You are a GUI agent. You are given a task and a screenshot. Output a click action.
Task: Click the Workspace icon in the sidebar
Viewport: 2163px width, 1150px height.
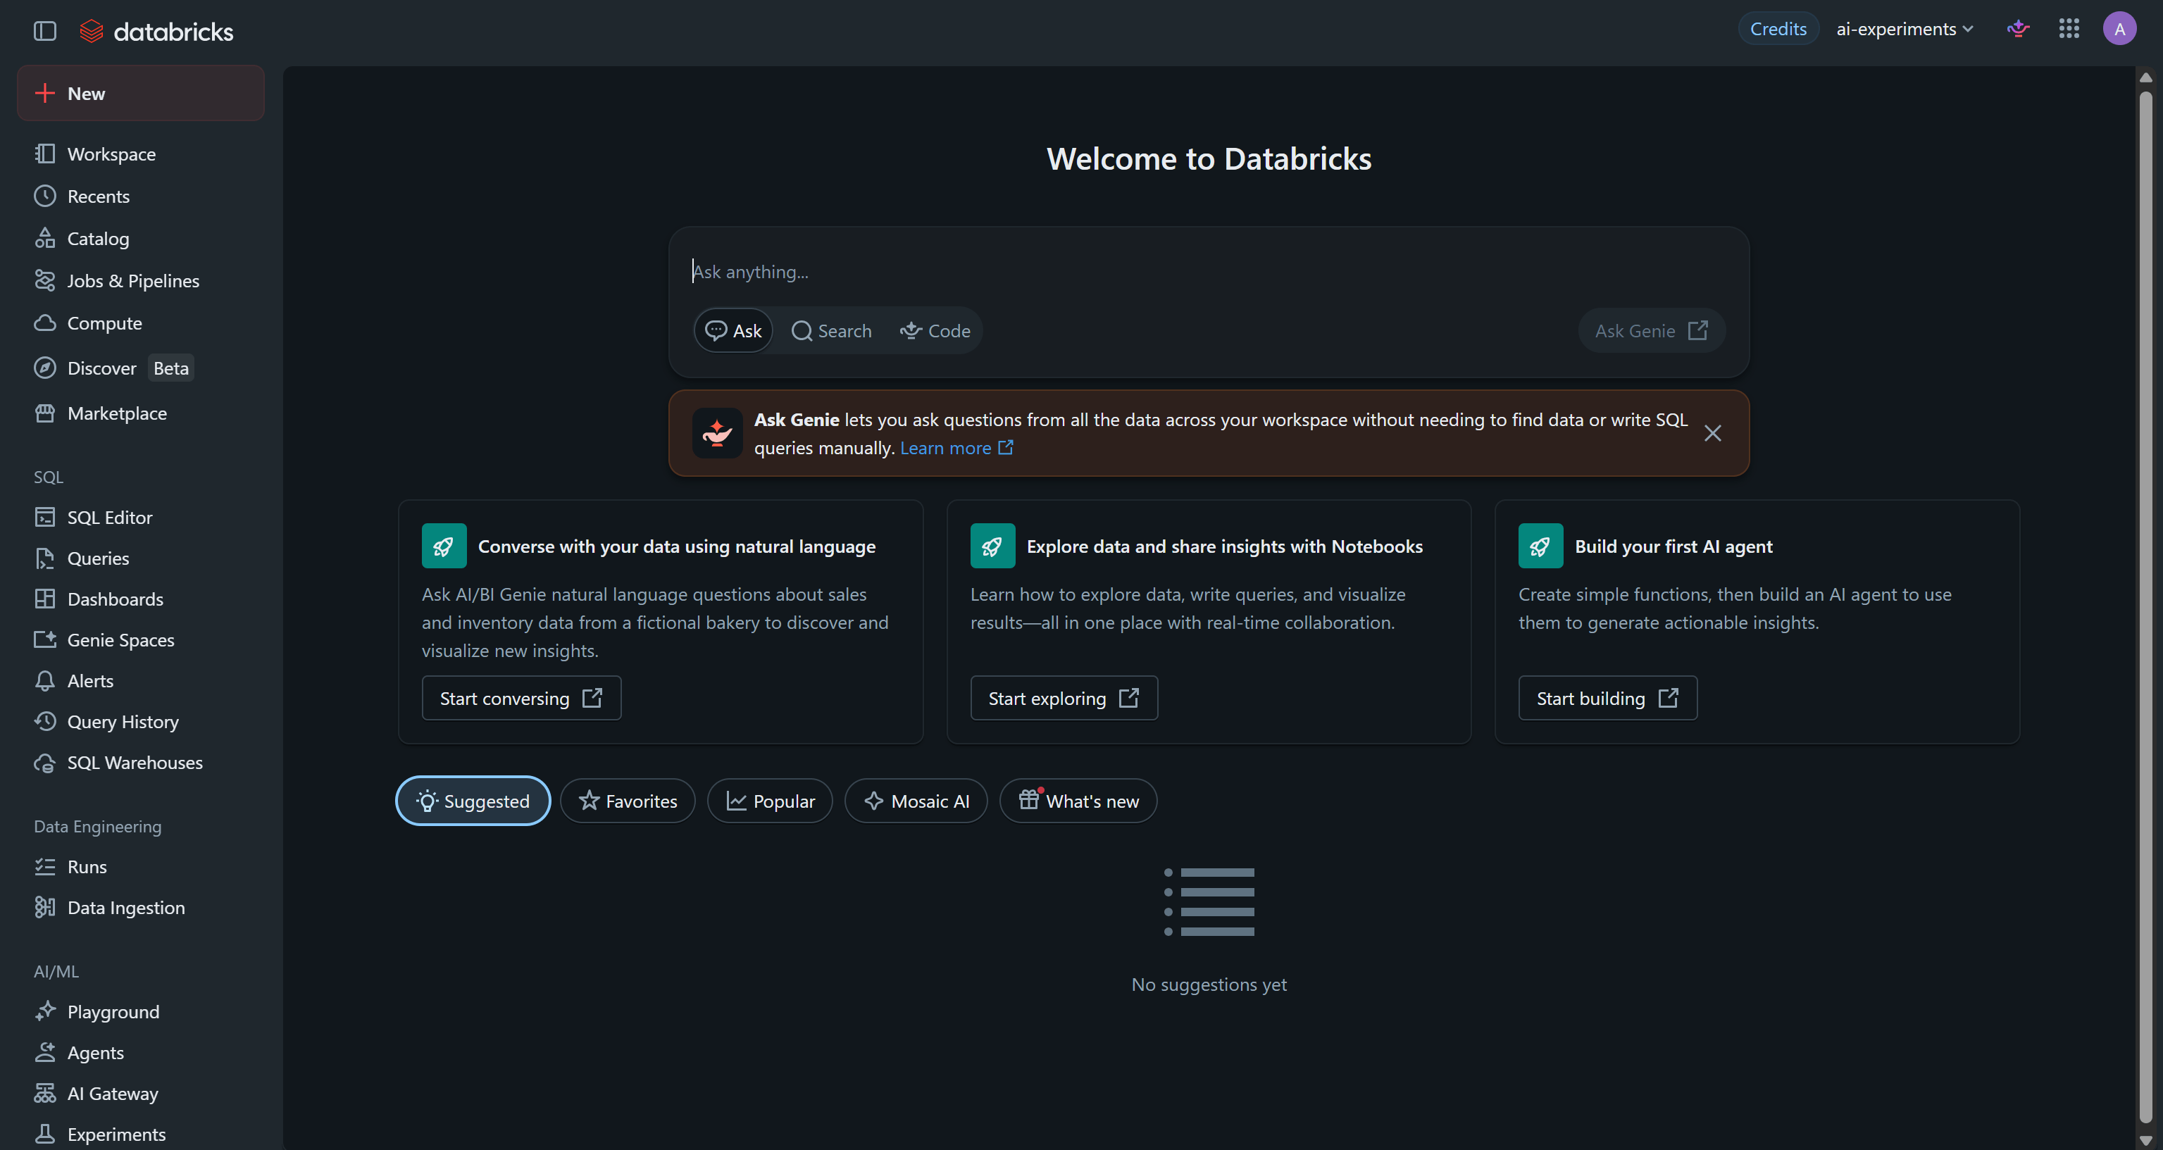pyautogui.click(x=44, y=154)
